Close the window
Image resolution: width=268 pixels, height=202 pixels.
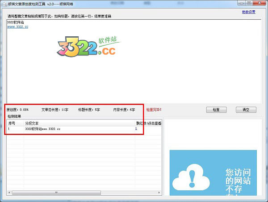[x=259, y=3]
